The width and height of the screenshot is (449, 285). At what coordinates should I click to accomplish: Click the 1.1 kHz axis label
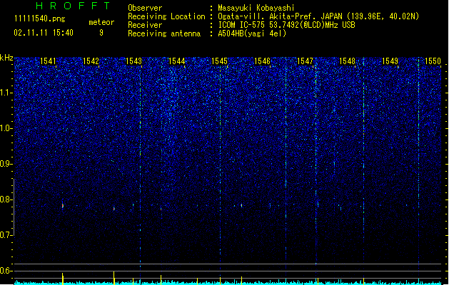[x=6, y=93]
